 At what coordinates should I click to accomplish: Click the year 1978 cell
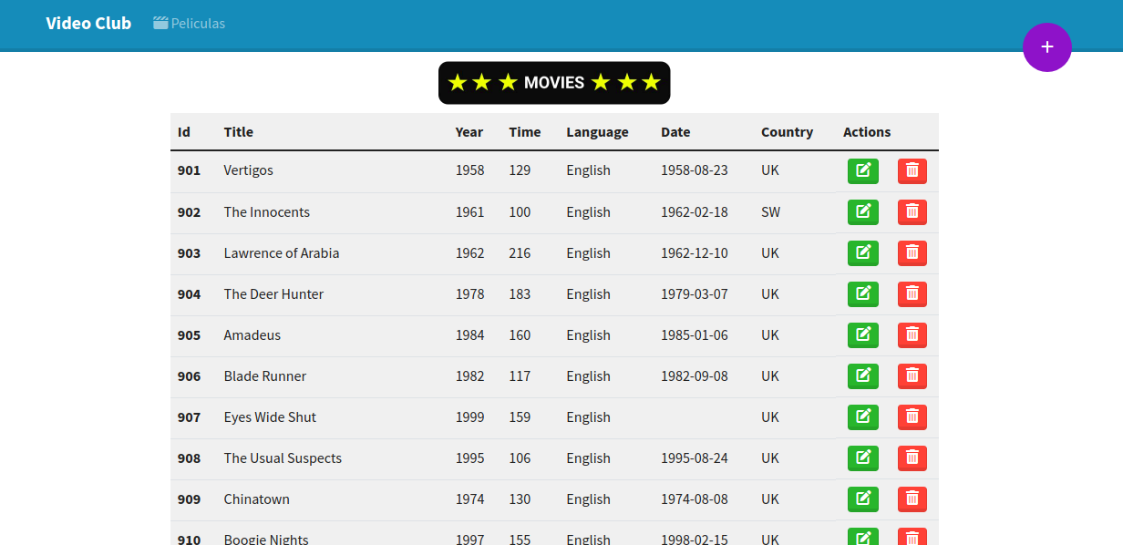(x=470, y=294)
